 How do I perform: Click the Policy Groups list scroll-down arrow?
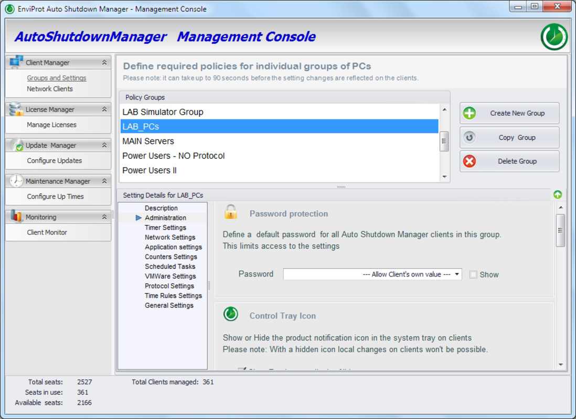click(444, 177)
